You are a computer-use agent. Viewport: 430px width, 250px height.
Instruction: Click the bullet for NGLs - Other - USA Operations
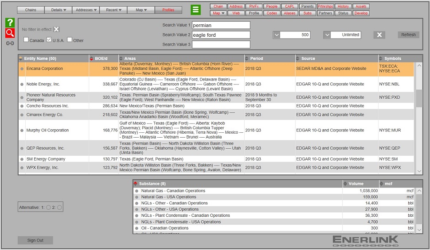coord(137,209)
